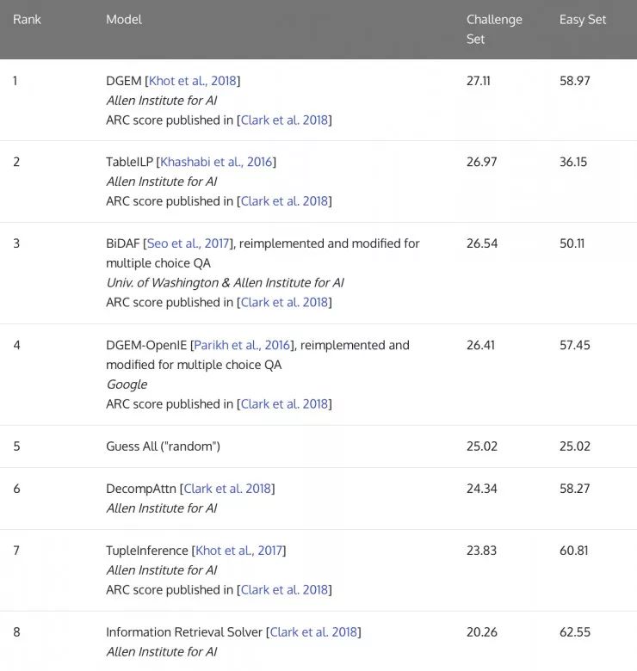
Task: Open Clark et al. 2018 link in DGEM-OpenIE row
Action: (x=284, y=404)
